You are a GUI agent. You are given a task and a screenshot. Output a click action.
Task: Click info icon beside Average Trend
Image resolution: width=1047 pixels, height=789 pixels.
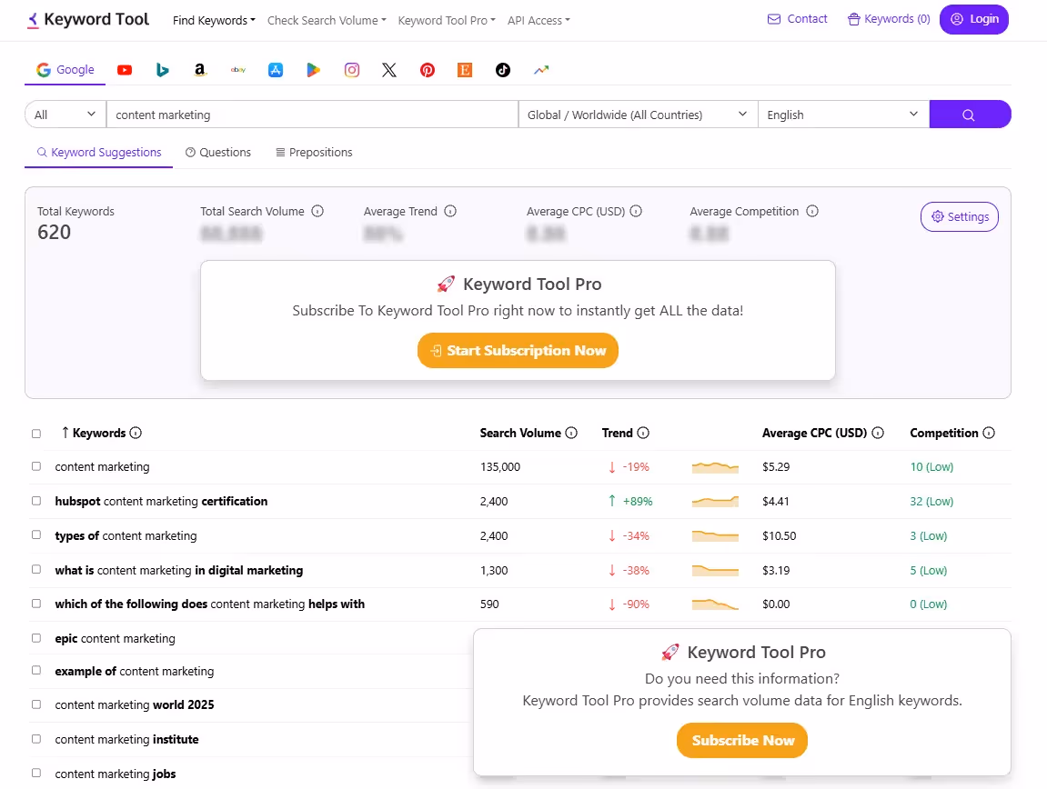450,211
